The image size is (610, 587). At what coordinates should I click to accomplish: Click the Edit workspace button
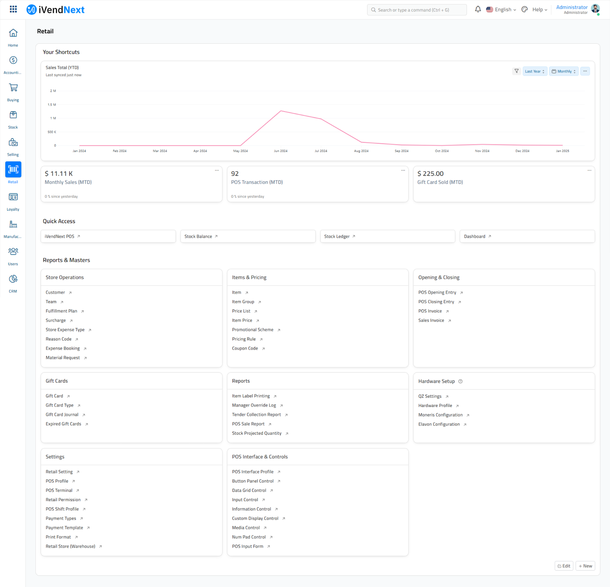pyautogui.click(x=563, y=566)
